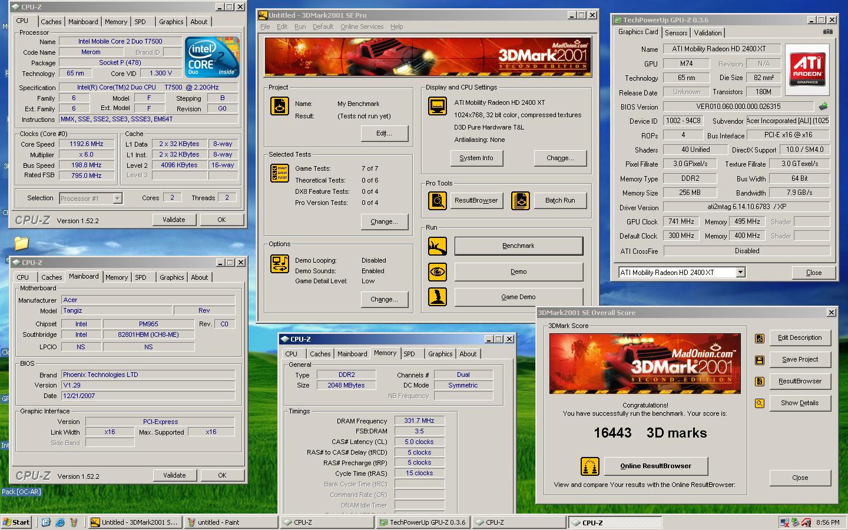Click the Paint quick launch icon

(x=73, y=522)
